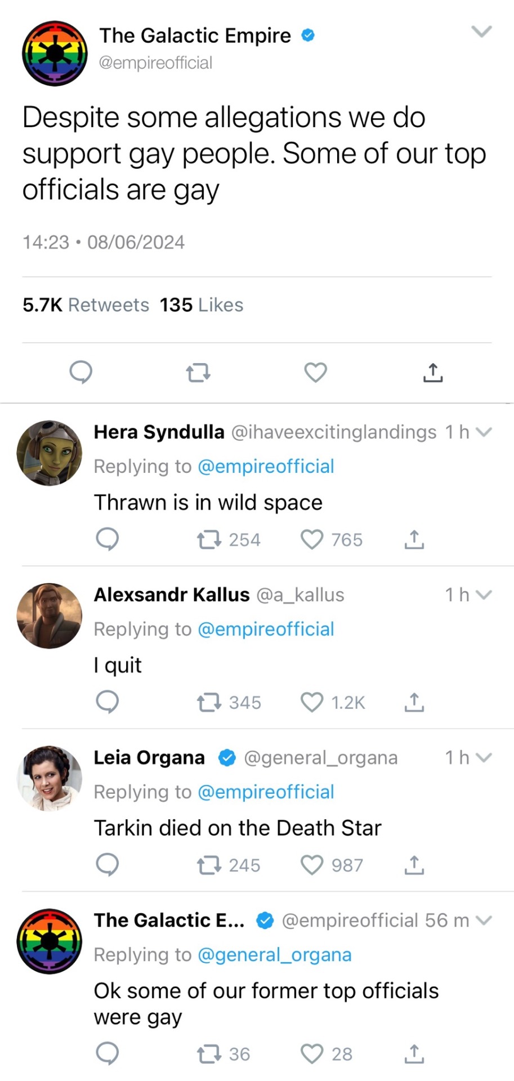Screen dimensions: 514x1081
Task: View the 5.7K Retweets list
Action: 86,305
